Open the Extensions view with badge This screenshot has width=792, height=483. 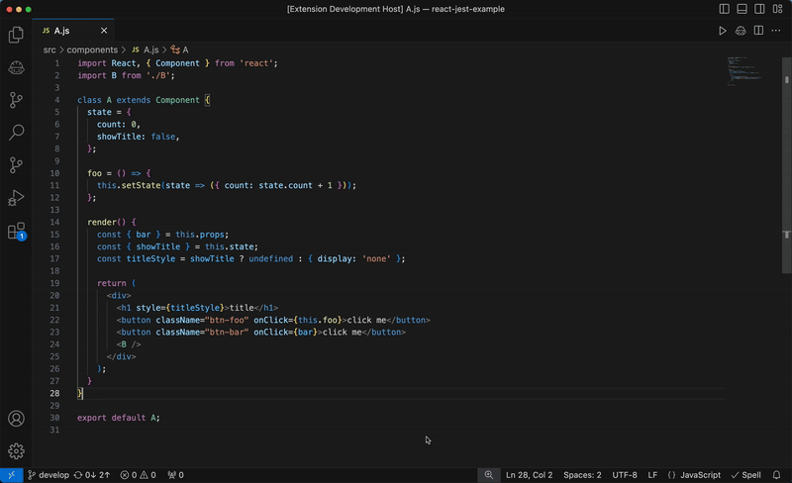(16, 231)
